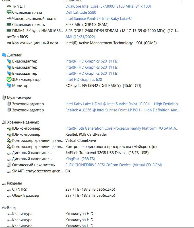194x228 pixels.
Task: Open the ELBY CLONEDRIVE SCSI CdRom link
Action: [113, 165]
